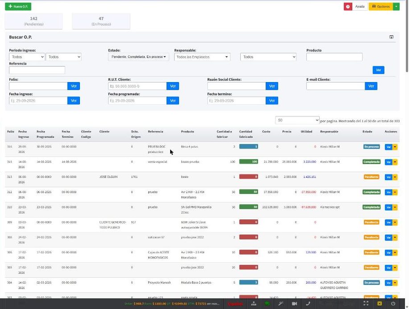Screen dimensions: 409x309
Task: Click Ver button for Fecha termino
Action: pyautogui.click(x=272, y=101)
